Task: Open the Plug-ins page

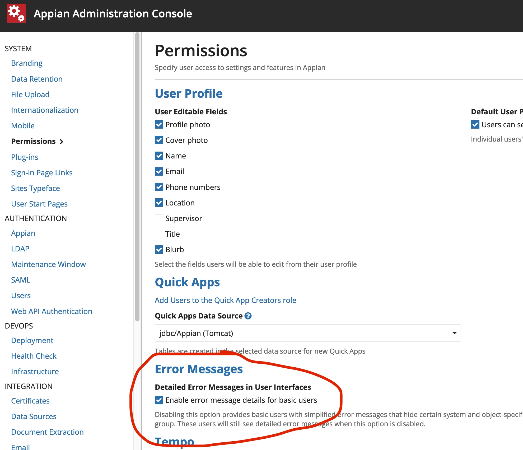Action: click(25, 157)
